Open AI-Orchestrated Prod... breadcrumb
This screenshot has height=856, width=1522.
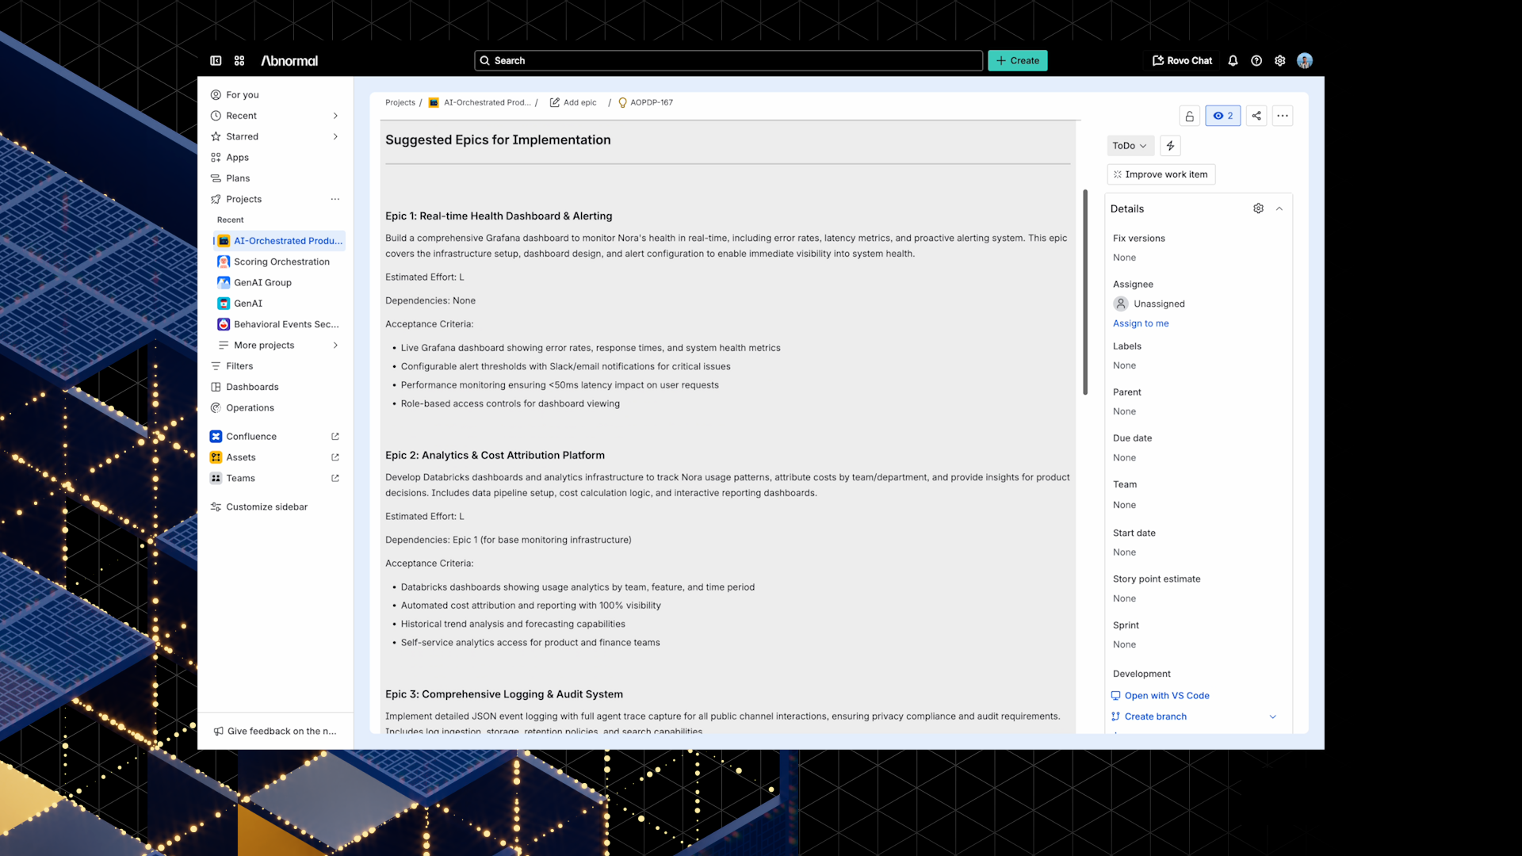coord(480,102)
